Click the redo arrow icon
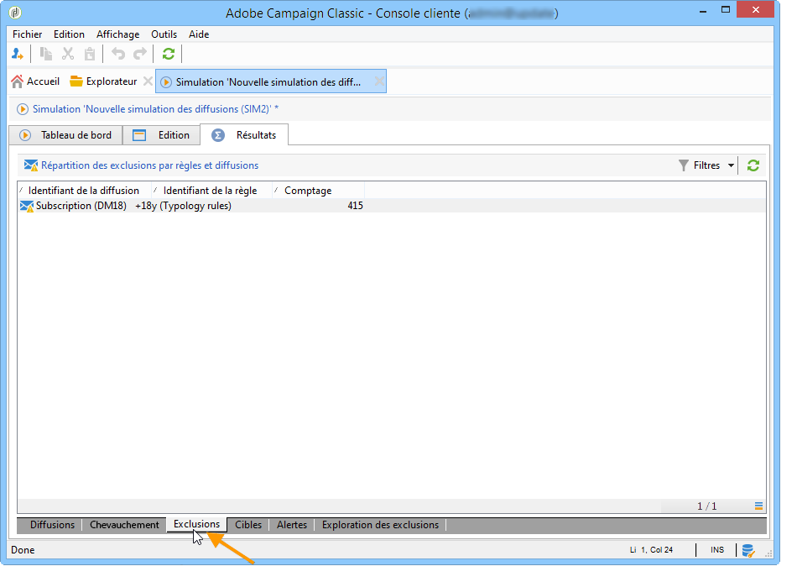Viewport: 797px width, 582px height. coord(140,54)
